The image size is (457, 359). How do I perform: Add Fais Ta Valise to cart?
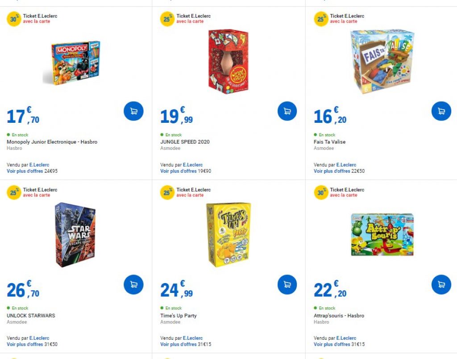(x=441, y=111)
